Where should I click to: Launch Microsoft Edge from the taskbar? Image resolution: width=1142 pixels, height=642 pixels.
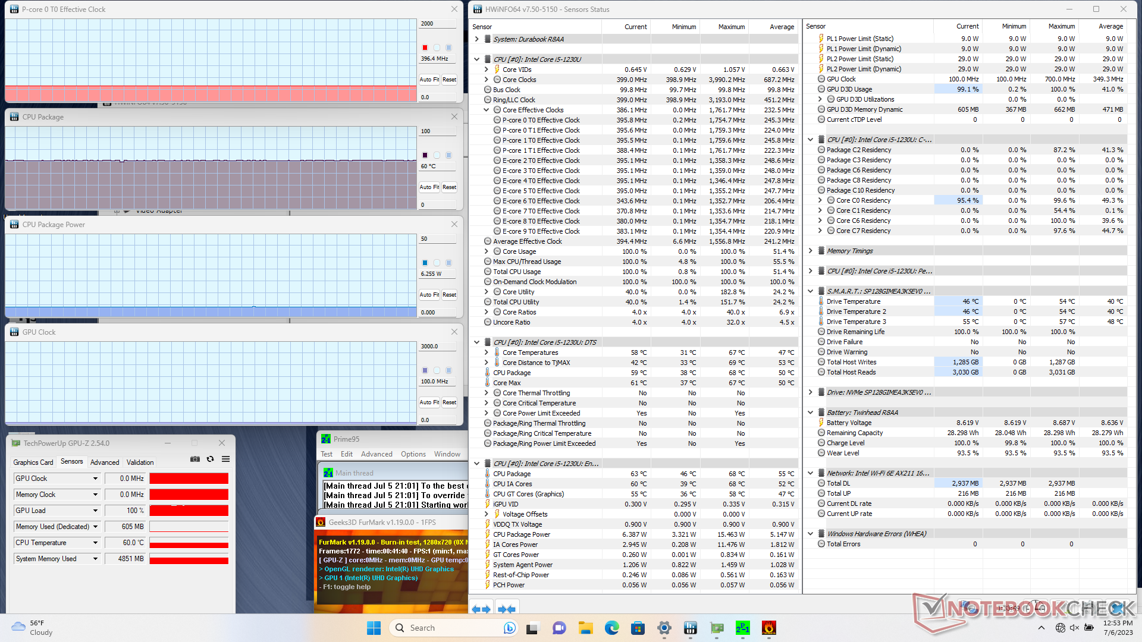(x=612, y=628)
